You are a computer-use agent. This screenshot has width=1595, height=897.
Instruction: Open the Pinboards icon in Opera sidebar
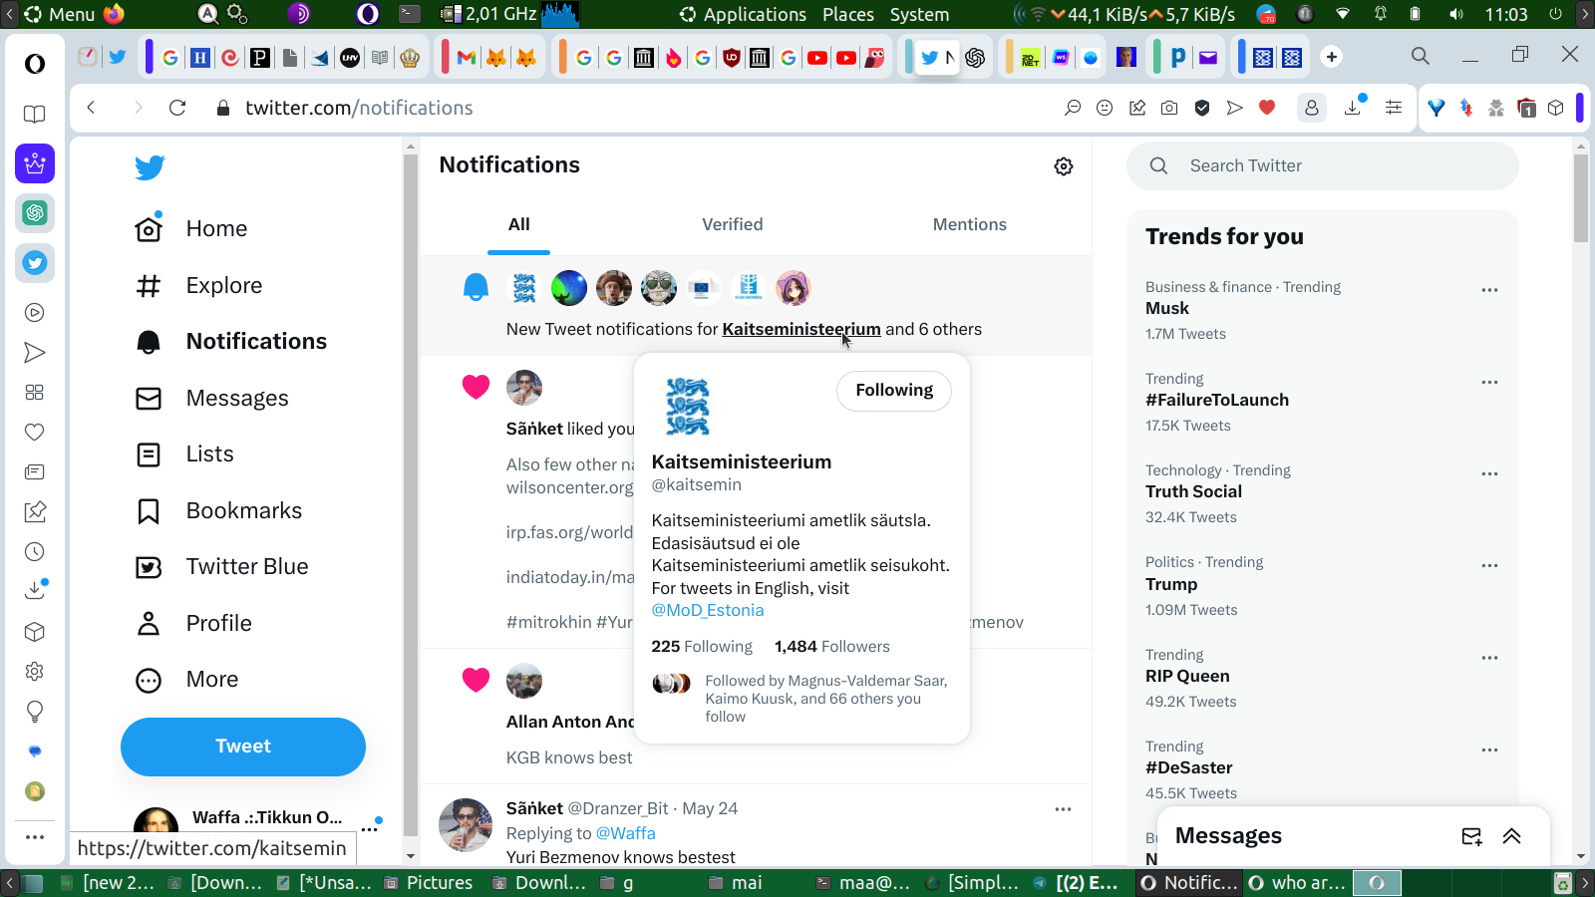(35, 512)
